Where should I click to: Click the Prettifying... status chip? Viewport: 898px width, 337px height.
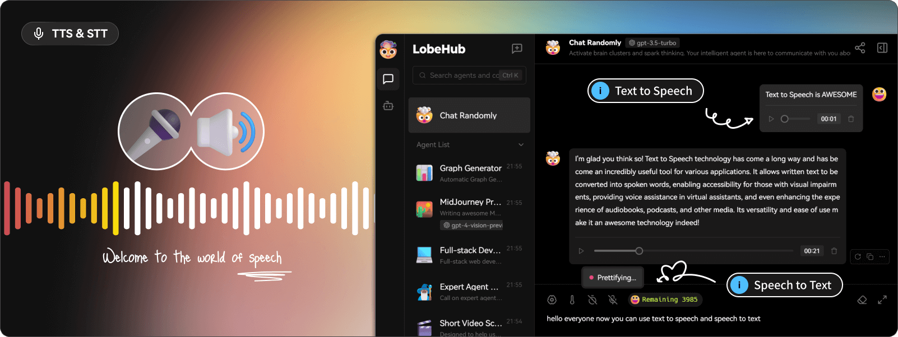pos(613,278)
